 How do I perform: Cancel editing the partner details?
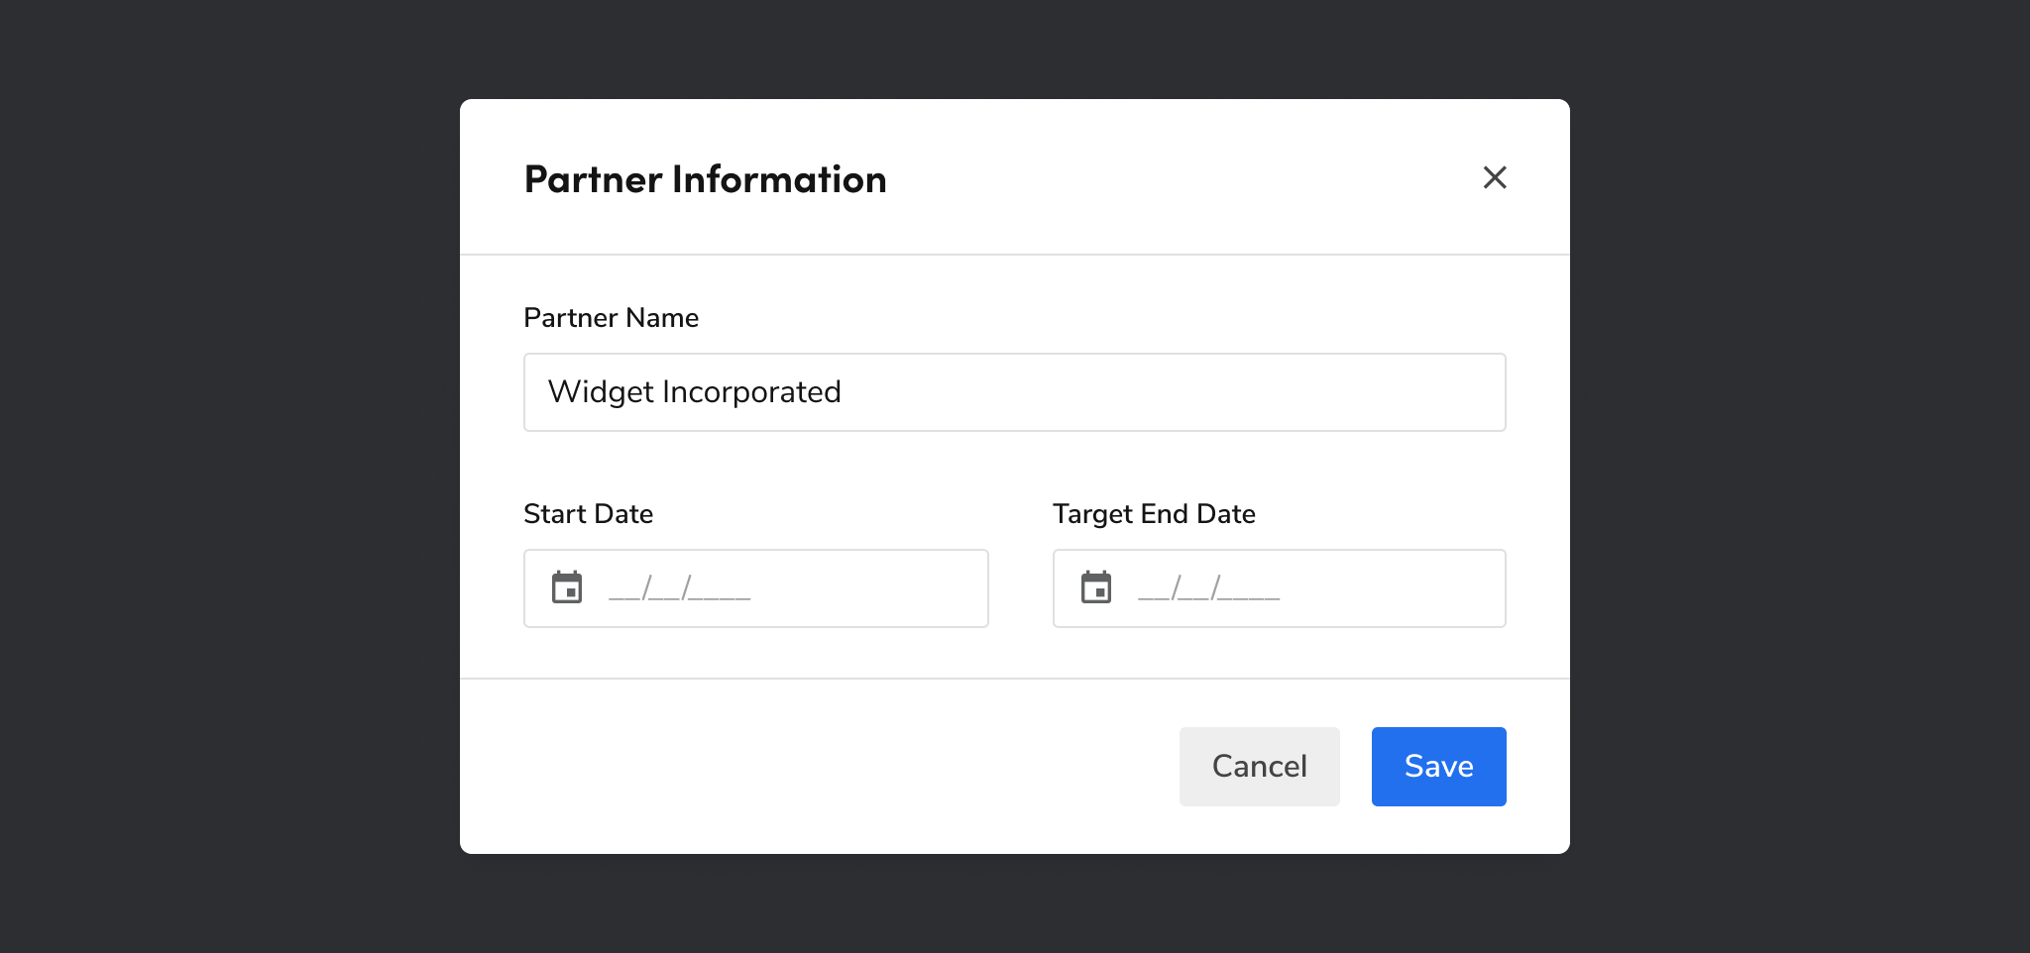[1259, 766]
